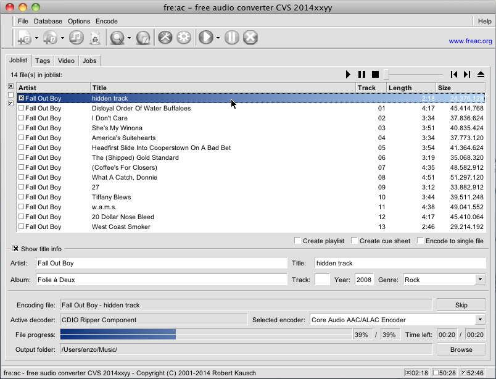The height and width of the screenshot is (379, 496).
Task: Check the 'She's My Winona' track checkbox
Action: pos(21,128)
